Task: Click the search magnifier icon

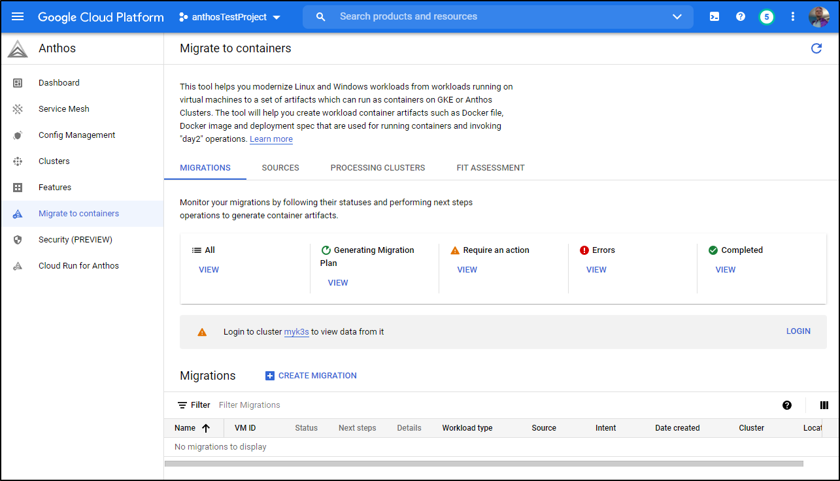Action: click(320, 16)
